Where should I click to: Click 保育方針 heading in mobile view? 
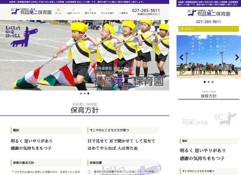209,96
